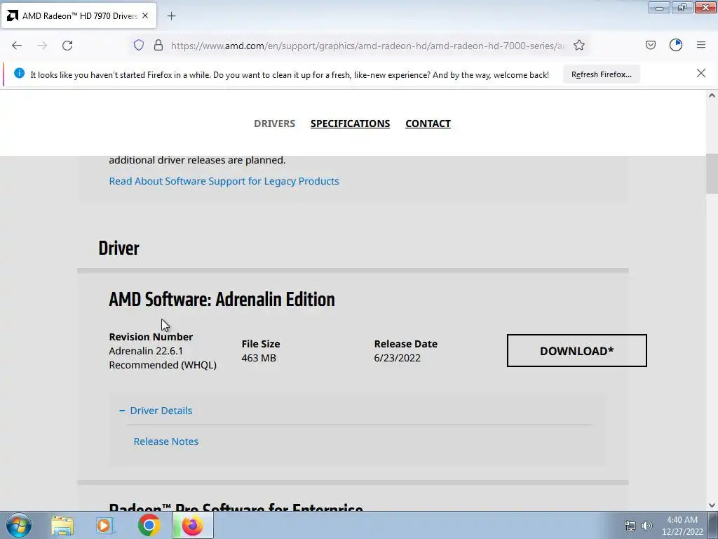Open a new tab with plus button
The height and width of the screenshot is (539, 718).
click(x=171, y=16)
